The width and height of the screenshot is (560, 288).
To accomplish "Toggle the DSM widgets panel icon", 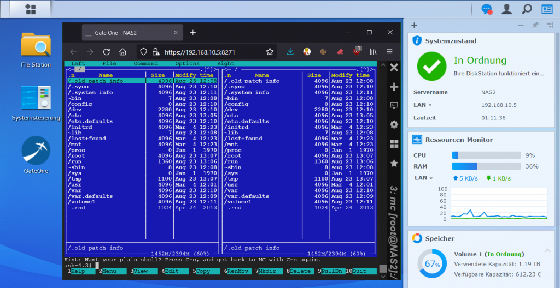I will coord(547,9).
